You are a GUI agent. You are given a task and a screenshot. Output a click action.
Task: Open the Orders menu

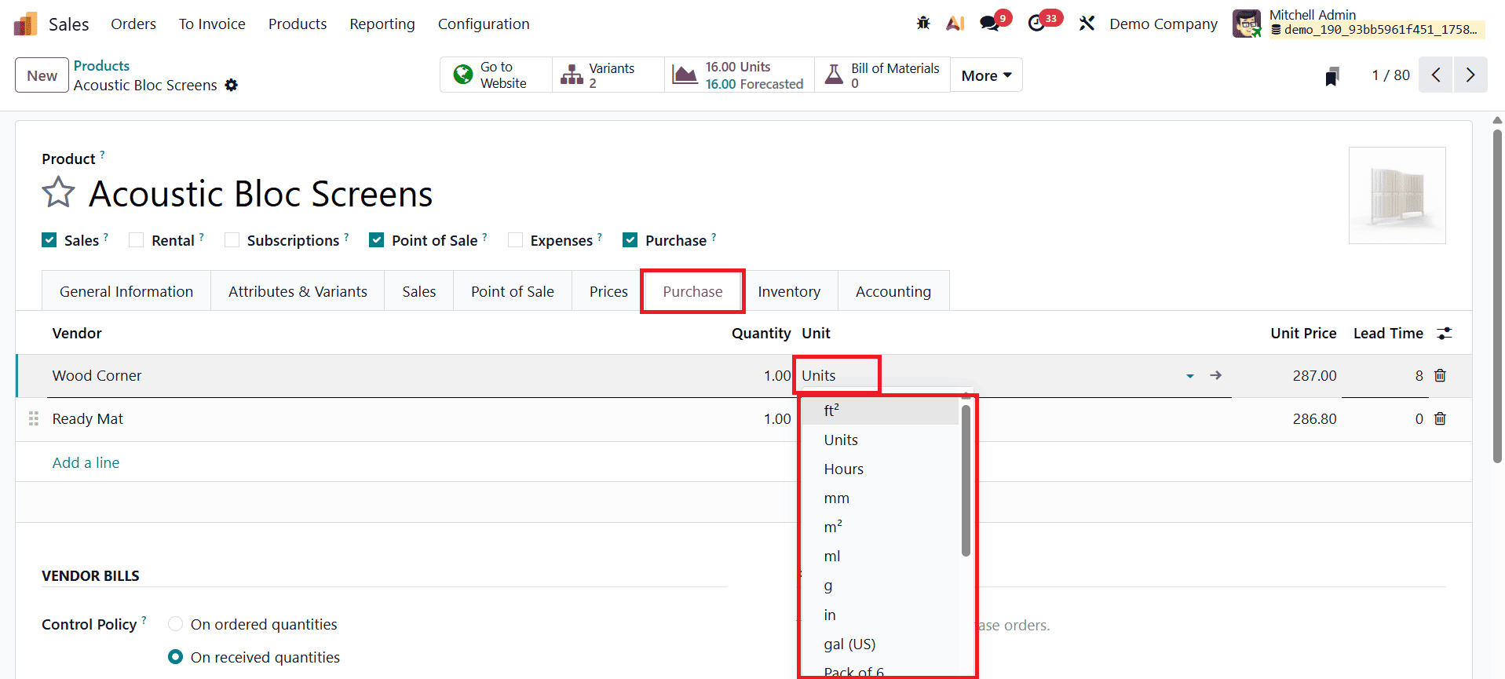(133, 24)
